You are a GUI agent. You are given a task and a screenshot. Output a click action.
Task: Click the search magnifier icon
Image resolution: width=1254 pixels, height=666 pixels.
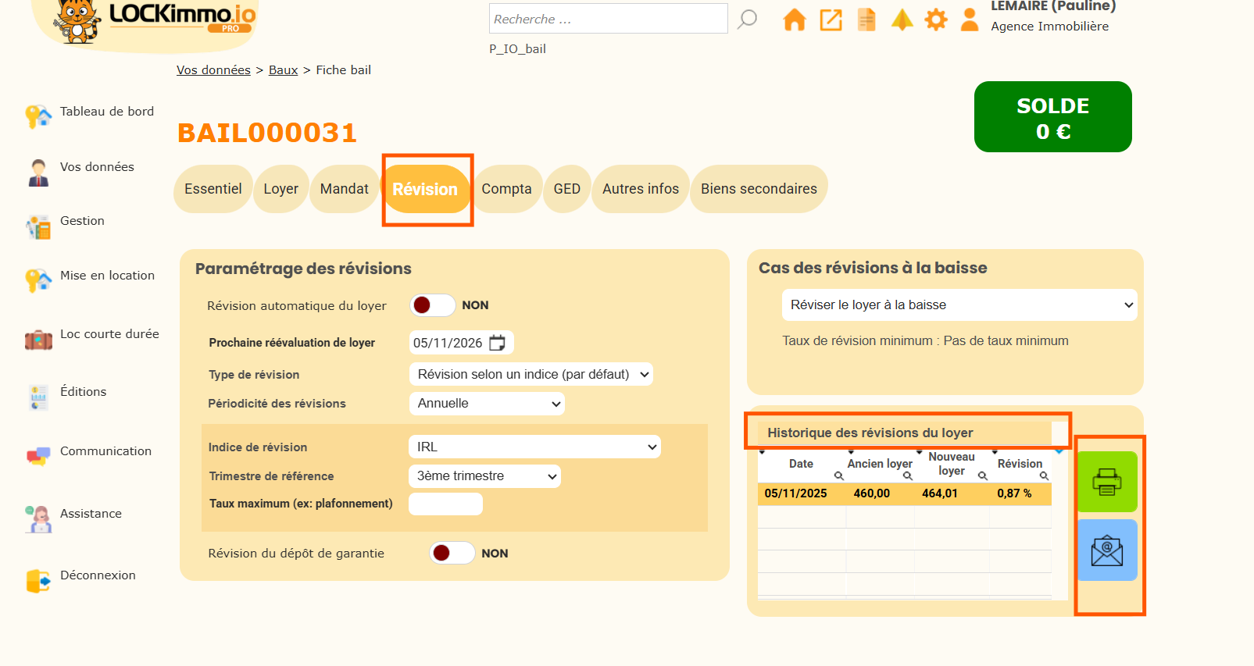coord(747,19)
